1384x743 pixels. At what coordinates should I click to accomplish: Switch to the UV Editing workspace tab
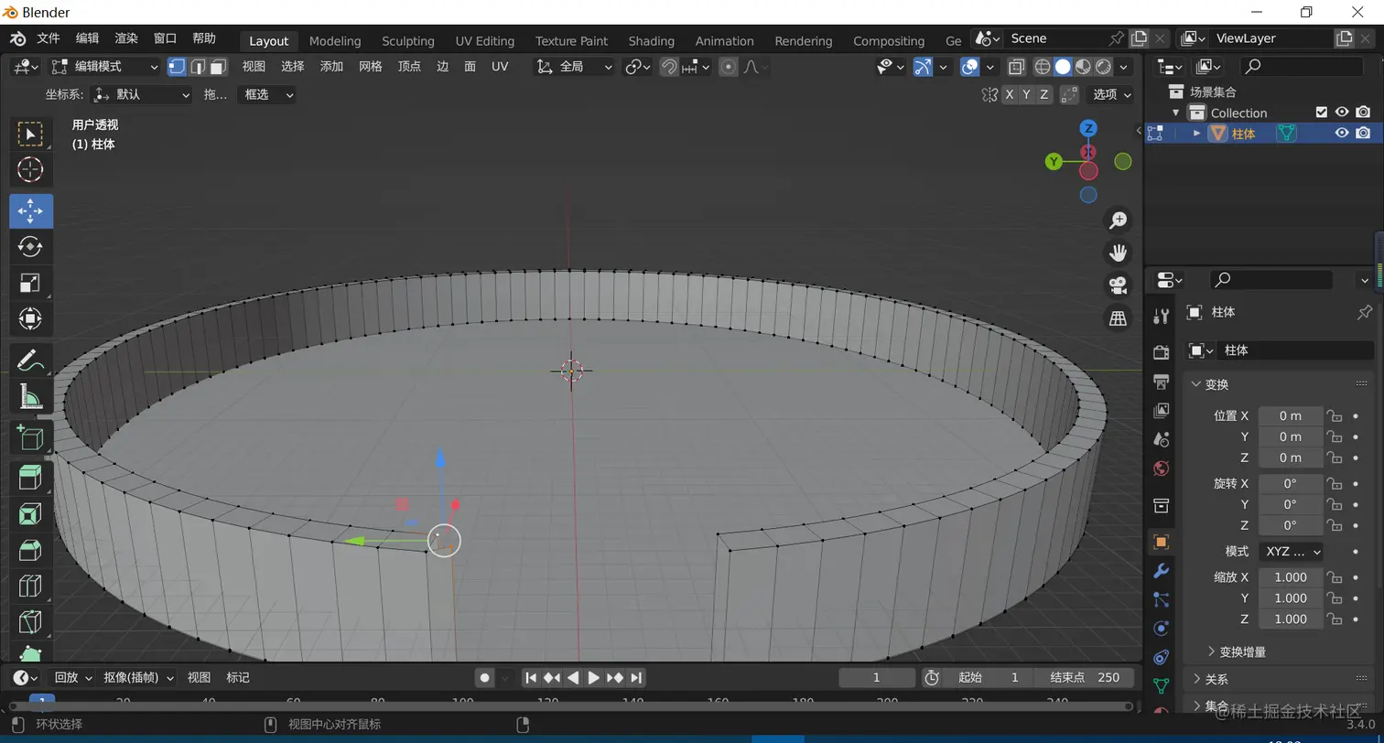click(x=485, y=41)
